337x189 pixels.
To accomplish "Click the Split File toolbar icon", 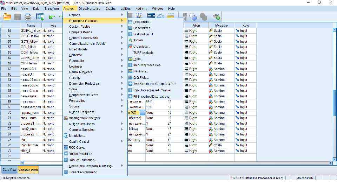I will pos(151,16).
